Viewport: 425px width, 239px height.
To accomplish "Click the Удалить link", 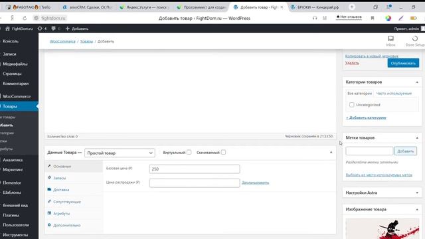I will click(x=352, y=63).
